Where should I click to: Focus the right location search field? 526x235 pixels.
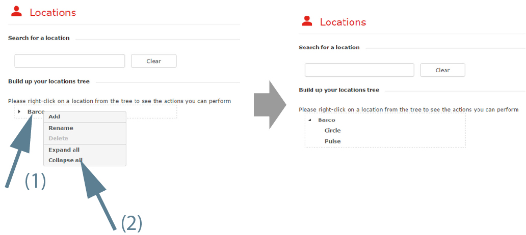pos(360,70)
